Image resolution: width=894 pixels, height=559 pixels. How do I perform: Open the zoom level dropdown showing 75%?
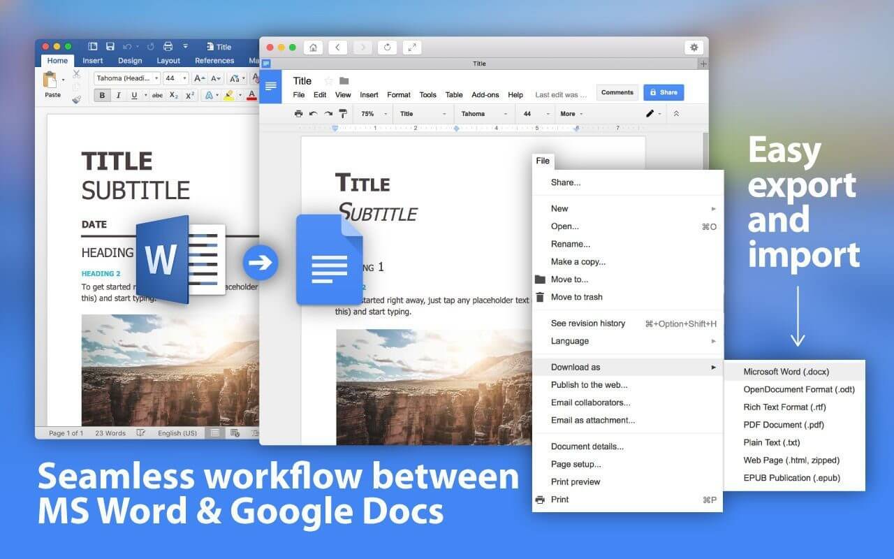(371, 113)
